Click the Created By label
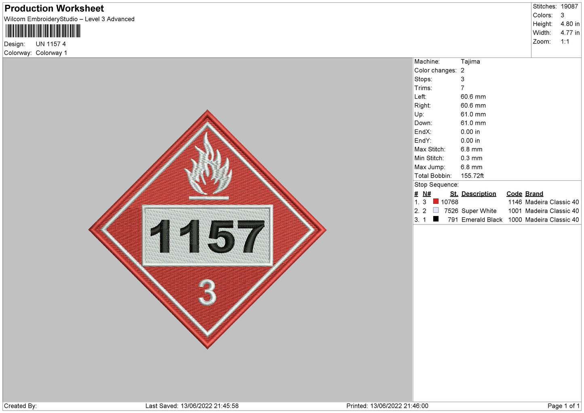Viewport: 584px width, 413px height. [x=20, y=406]
